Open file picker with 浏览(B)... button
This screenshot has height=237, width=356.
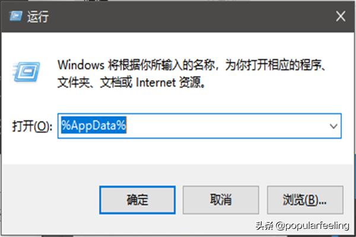click(x=305, y=200)
